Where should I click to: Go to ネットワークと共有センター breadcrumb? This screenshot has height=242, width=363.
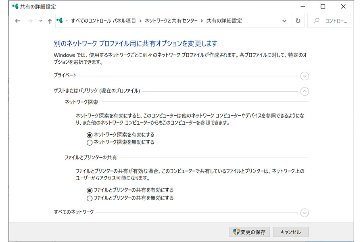171,21
